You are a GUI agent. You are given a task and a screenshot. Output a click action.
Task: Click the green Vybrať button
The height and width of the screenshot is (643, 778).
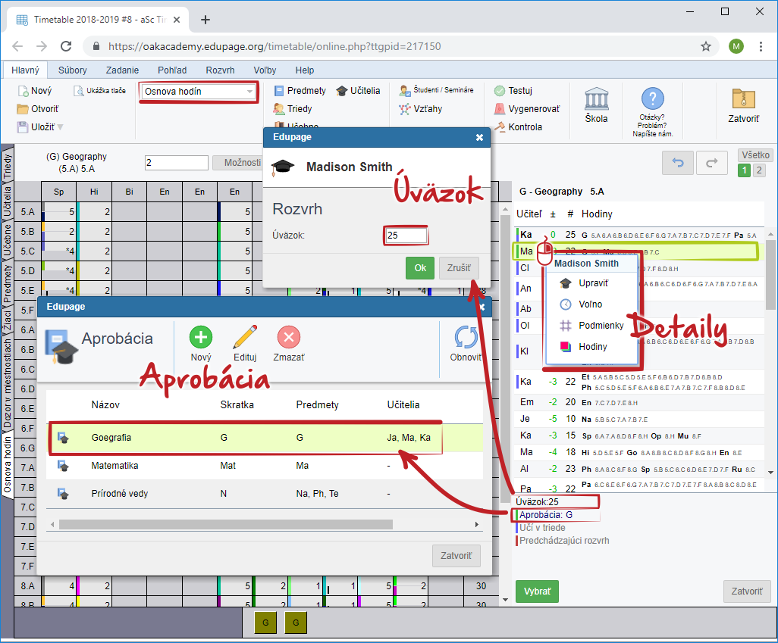(x=537, y=591)
